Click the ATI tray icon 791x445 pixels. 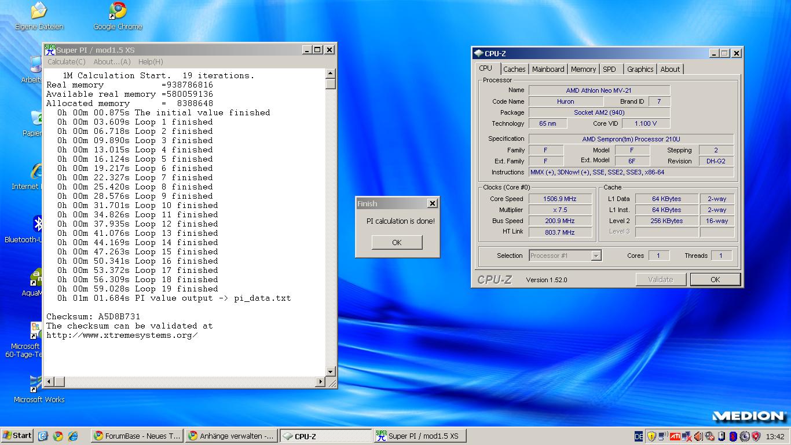675,436
